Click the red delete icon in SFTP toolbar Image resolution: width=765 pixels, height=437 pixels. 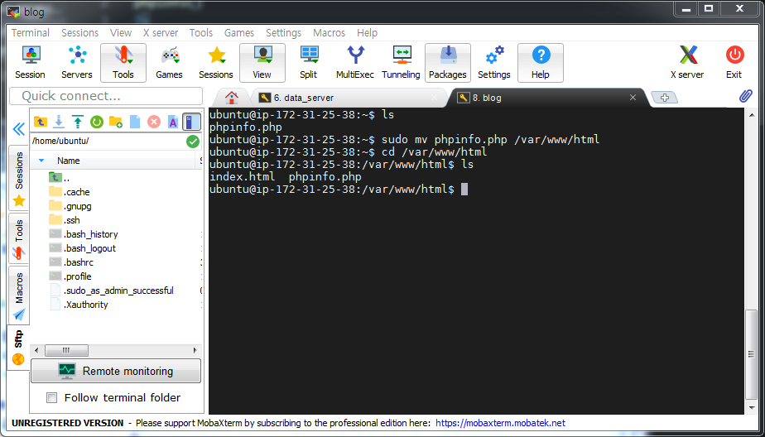click(154, 122)
